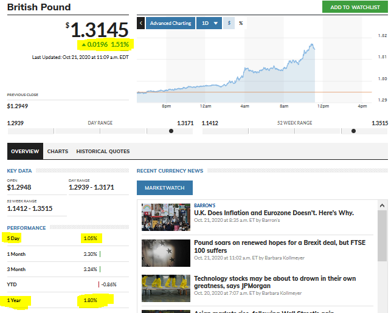391x313 pixels.
Task: Click the news scrollbar up arrow
Action: (x=382, y=205)
